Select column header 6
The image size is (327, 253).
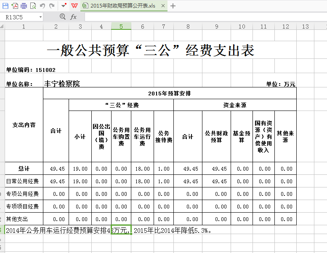pyautogui.click(x=142, y=26)
